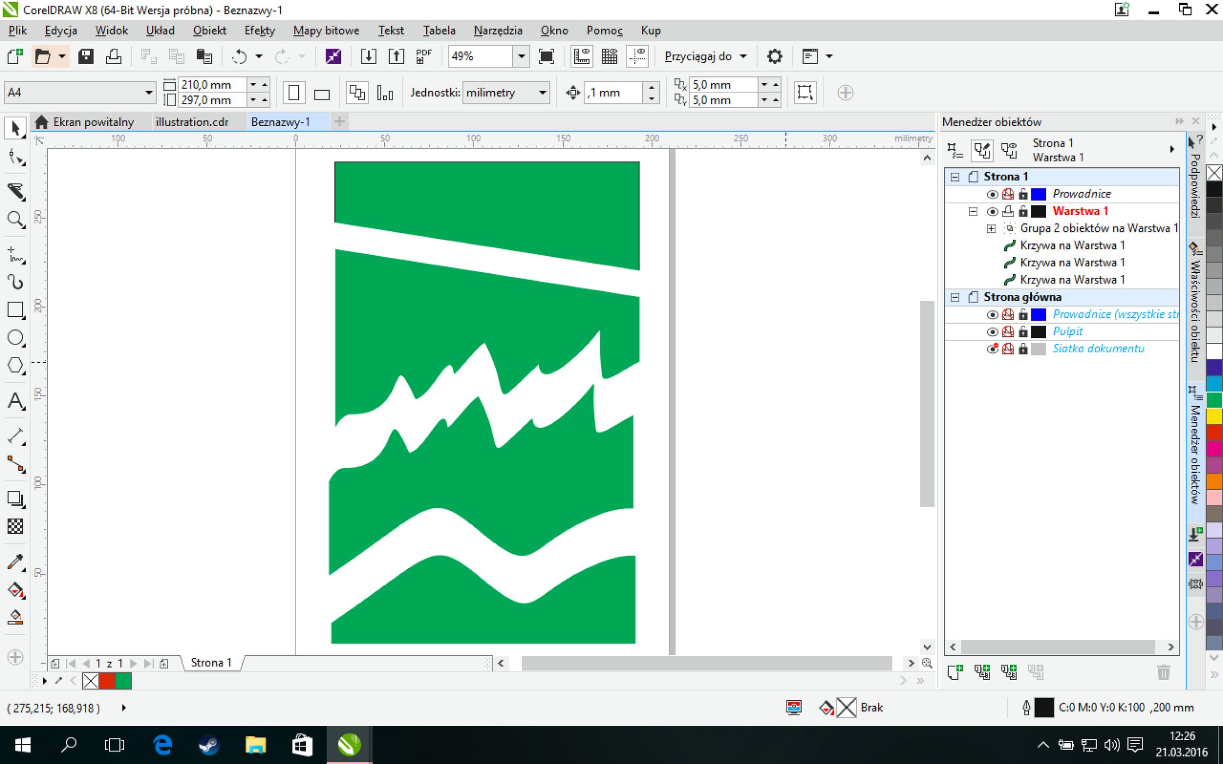Toggle lock on Prowadnice layer
Viewport: 1223px width, 764px height.
(1023, 194)
